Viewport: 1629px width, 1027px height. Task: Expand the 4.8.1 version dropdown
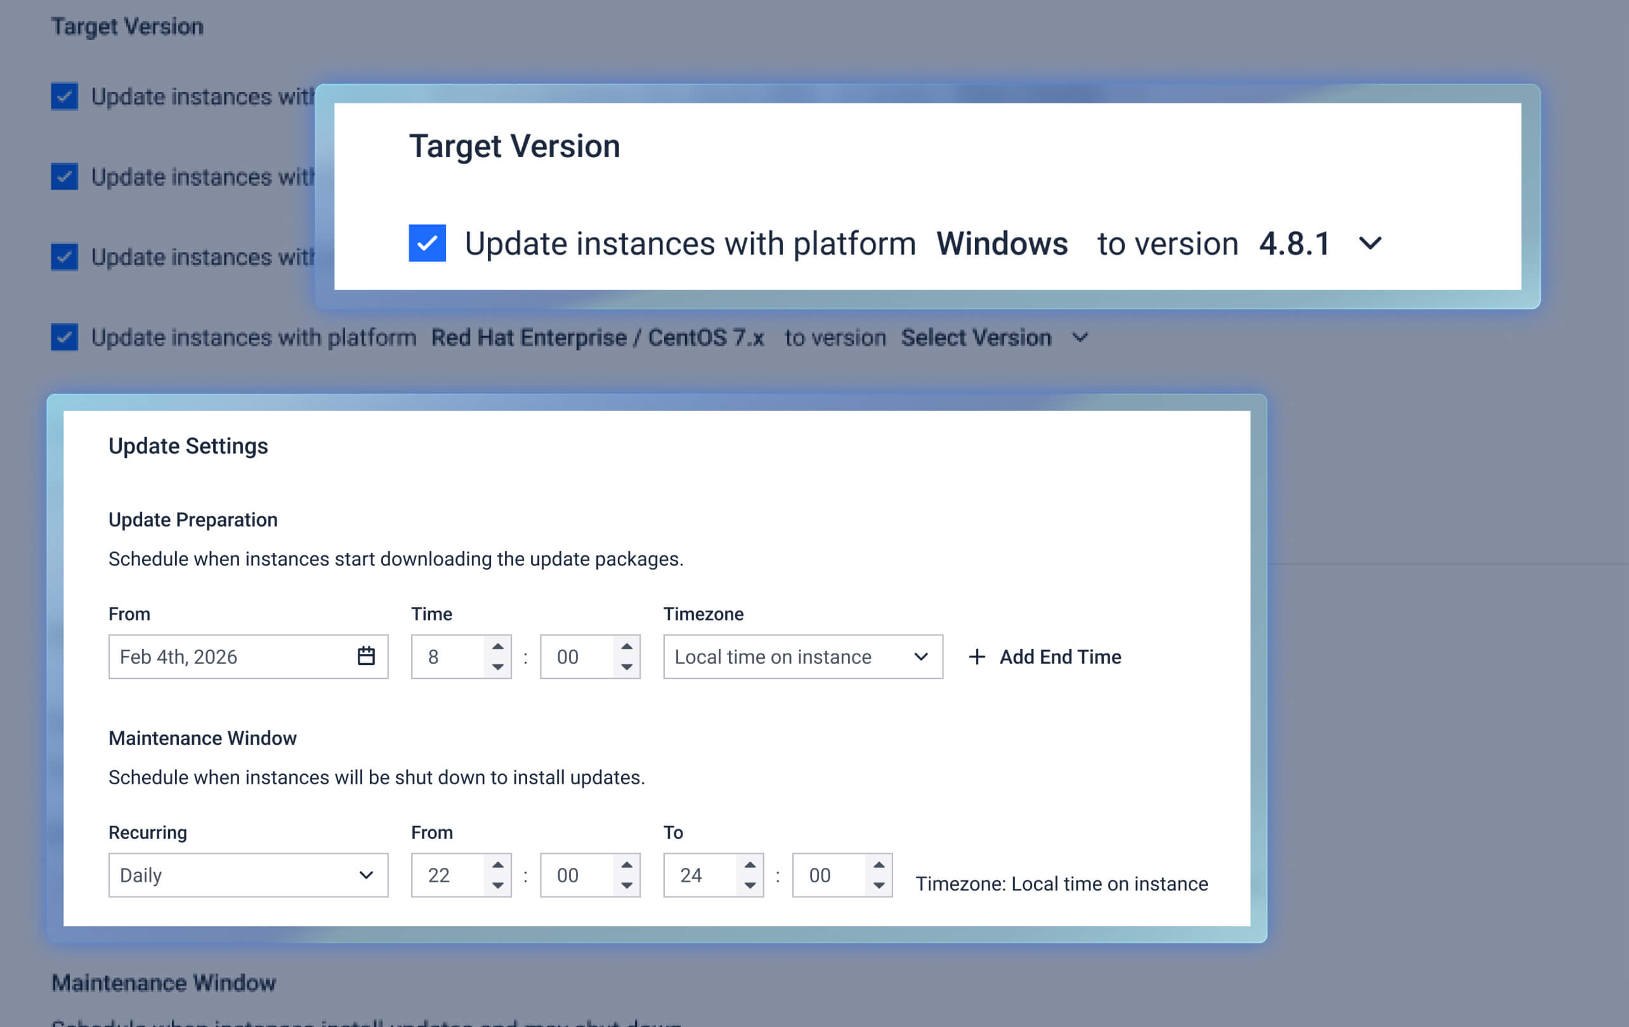(x=1370, y=243)
